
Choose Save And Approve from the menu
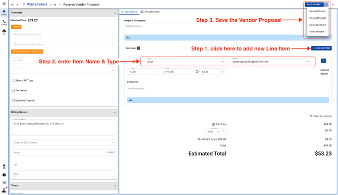[317, 25]
